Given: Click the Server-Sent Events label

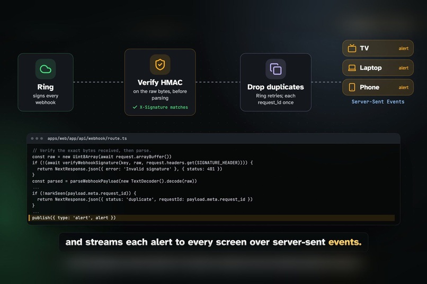Looking at the screenshot, I should [378, 102].
